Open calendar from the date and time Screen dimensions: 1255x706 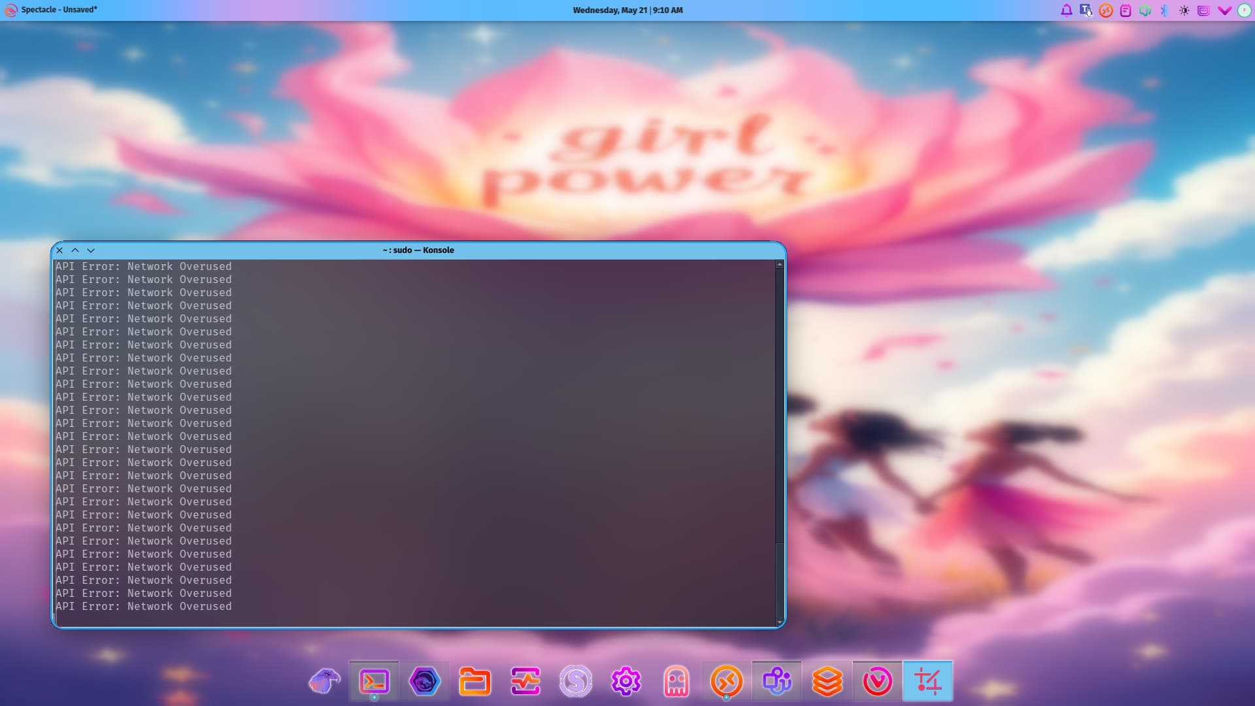(x=627, y=10)
